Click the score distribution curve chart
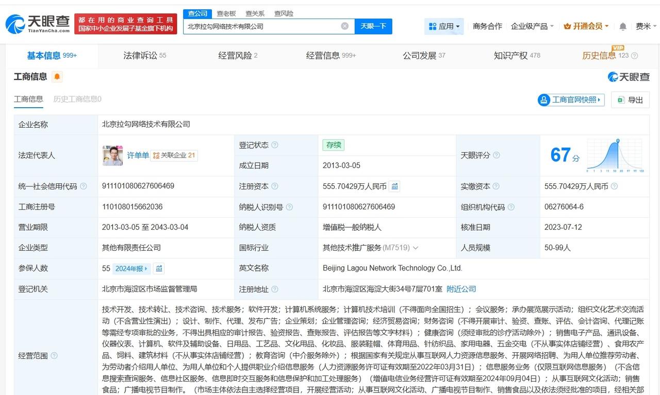 615,156
